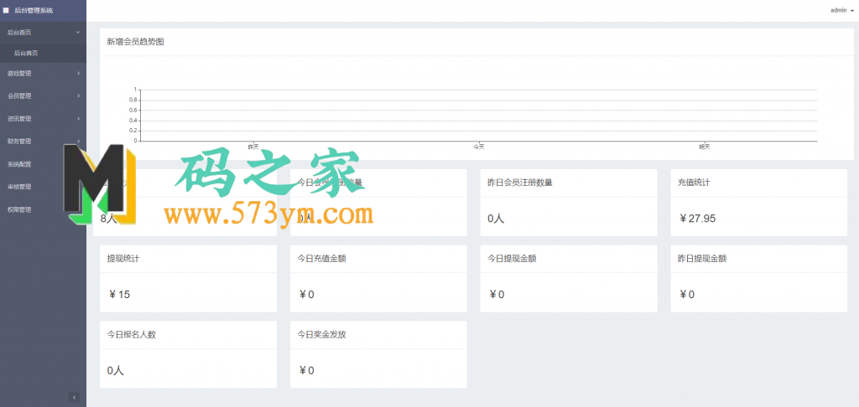
Task: Click the 今日充值金额 card title
Action: (x=321, y=259)
